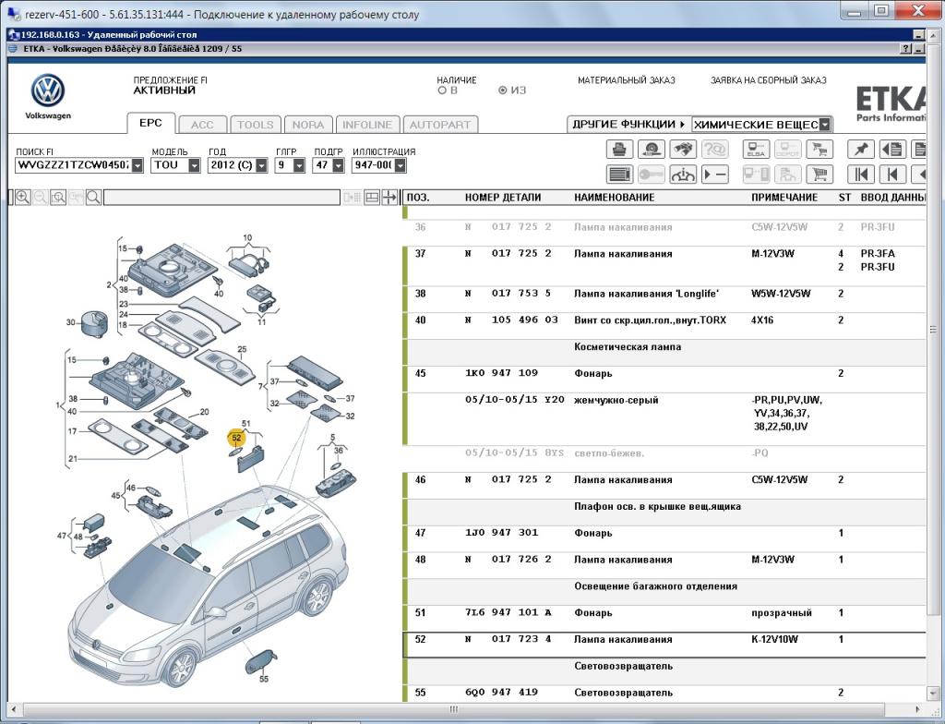Select the 'В' availability radio button
Image resolution: width=945 pixels, height=724 pixels.
[x=442, y=90]
